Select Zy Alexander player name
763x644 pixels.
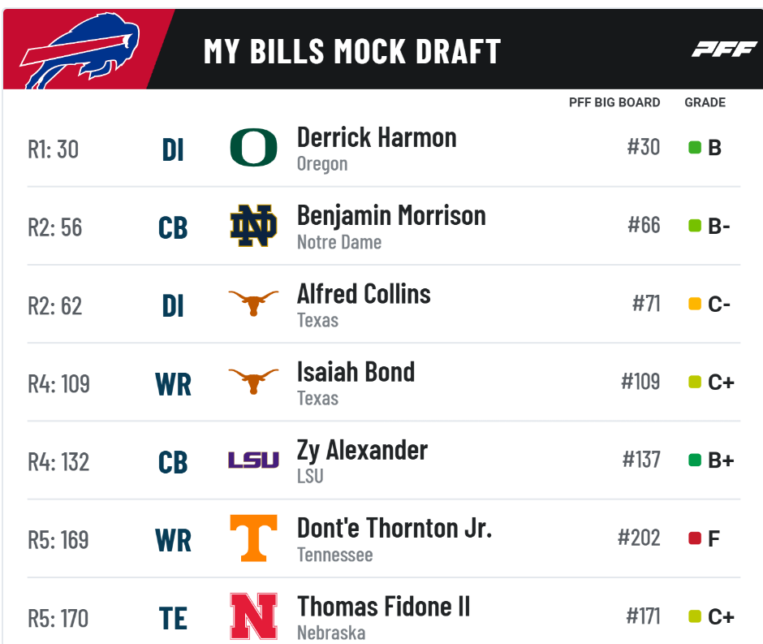pos(362,450)
